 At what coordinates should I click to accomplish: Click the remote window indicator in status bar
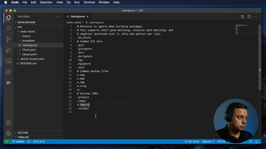pos(7,142)
